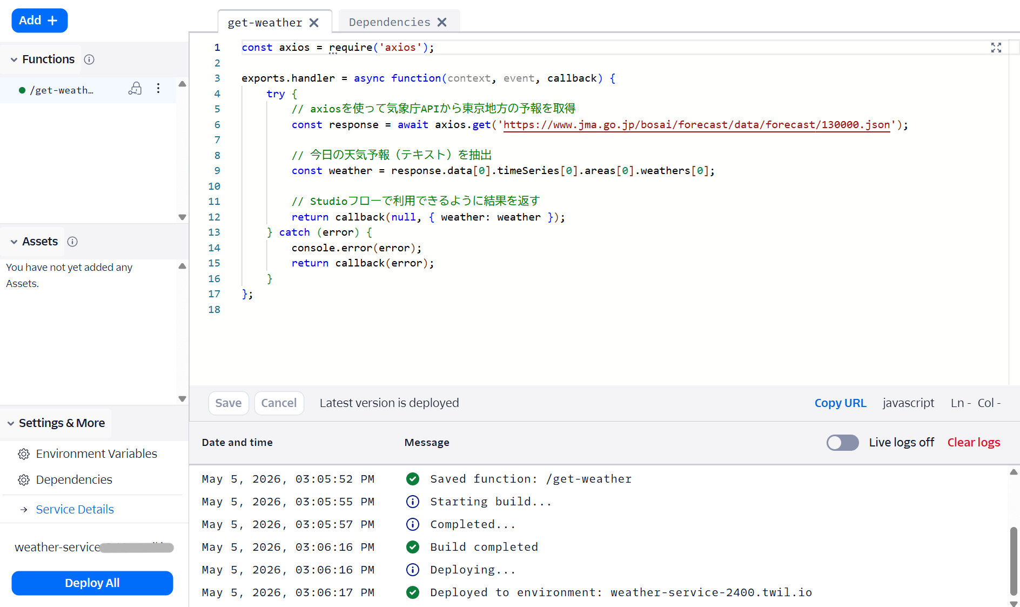Click the scroll-down arrow in Functions list

pos(182,217)
